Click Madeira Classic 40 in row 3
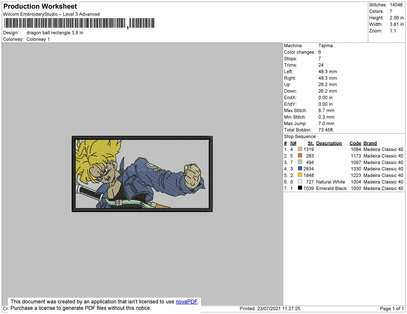Viewport: 407px width, 314px height. (x=383, y=162)
